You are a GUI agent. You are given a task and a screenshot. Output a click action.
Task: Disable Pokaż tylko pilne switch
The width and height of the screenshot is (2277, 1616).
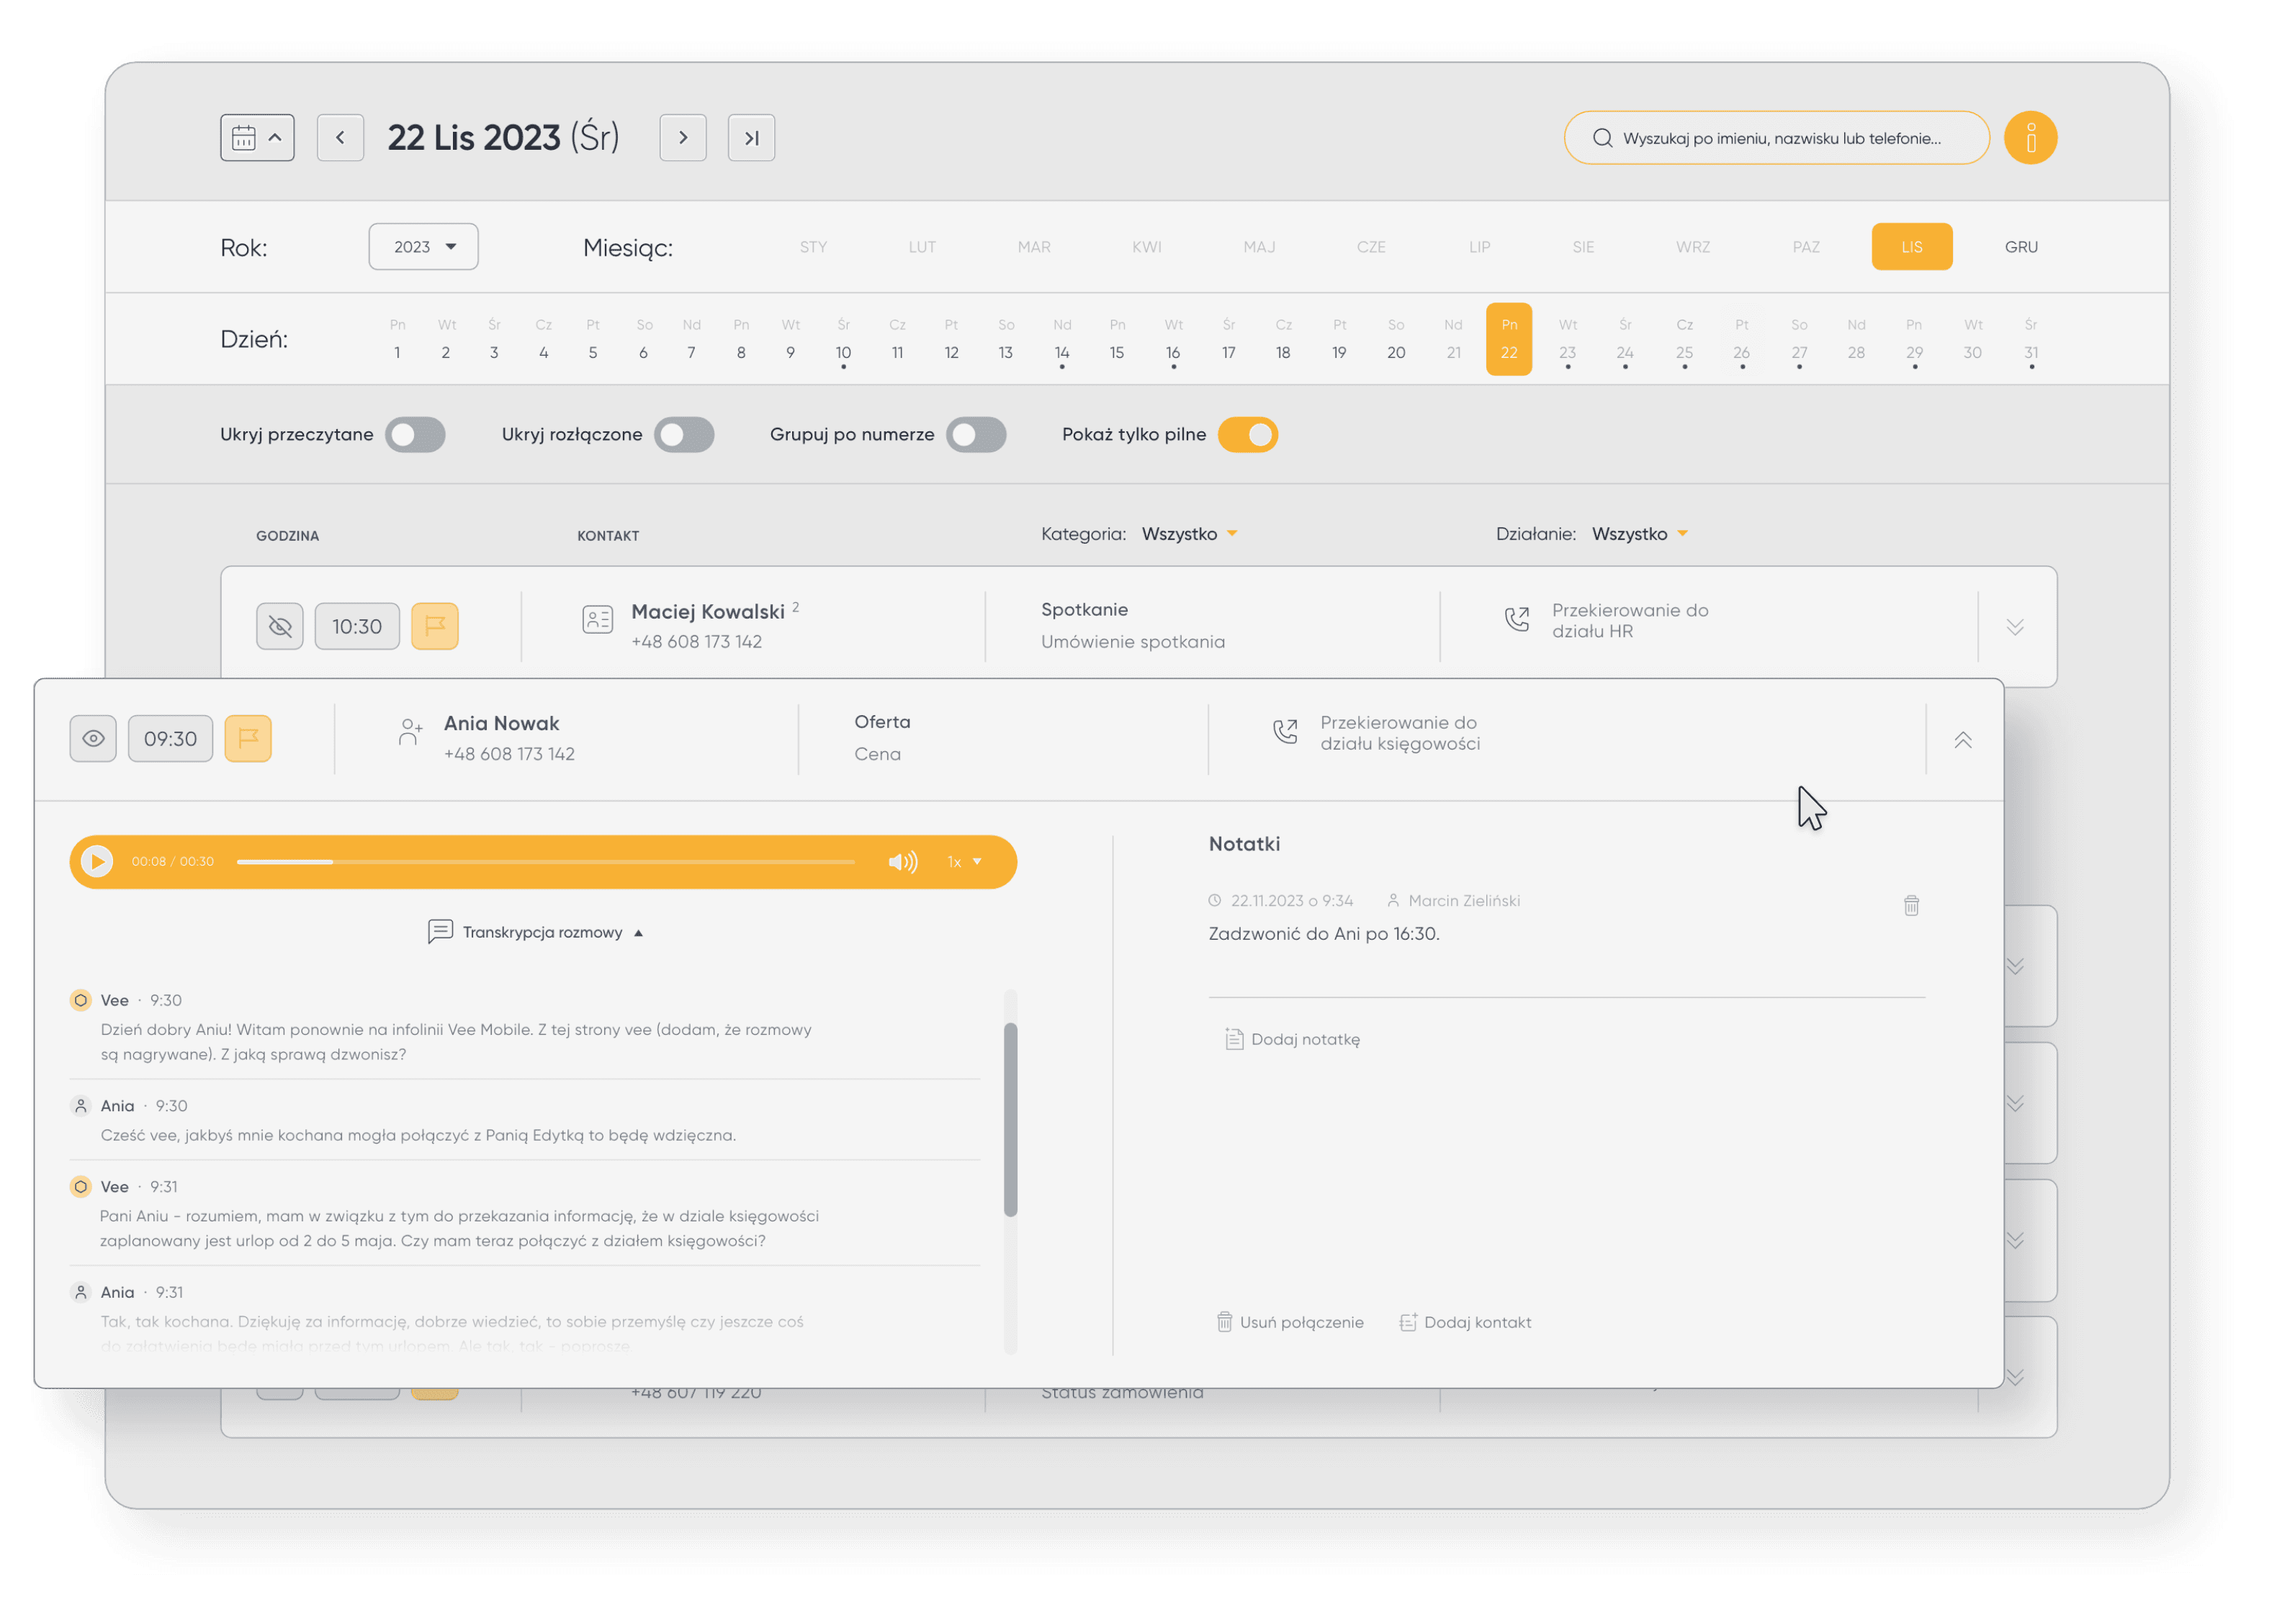[x=1247, y=434]
